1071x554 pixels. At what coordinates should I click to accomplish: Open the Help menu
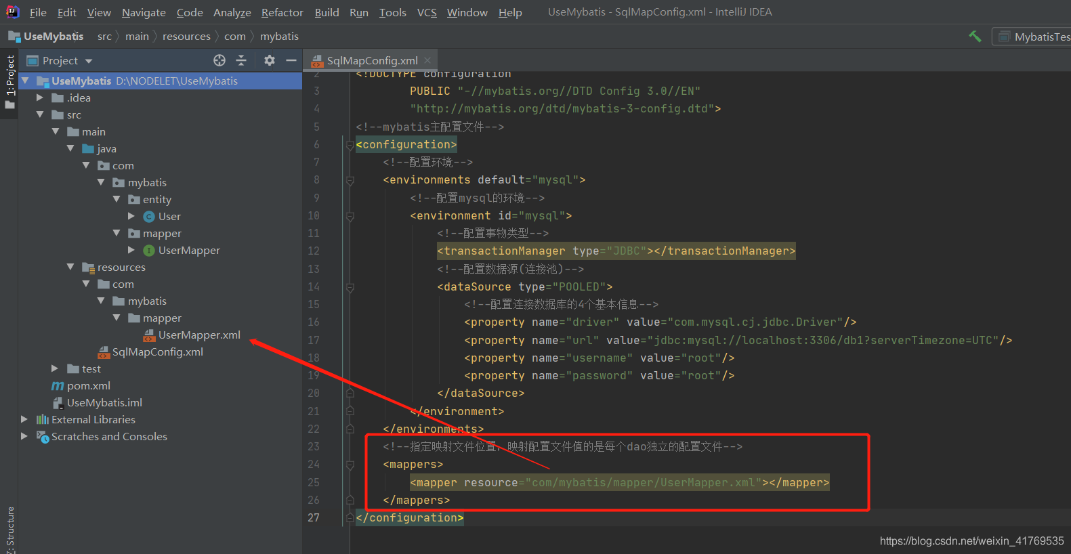tap(510, 12)
